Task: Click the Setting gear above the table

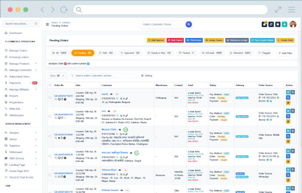Action: (147, 75)
